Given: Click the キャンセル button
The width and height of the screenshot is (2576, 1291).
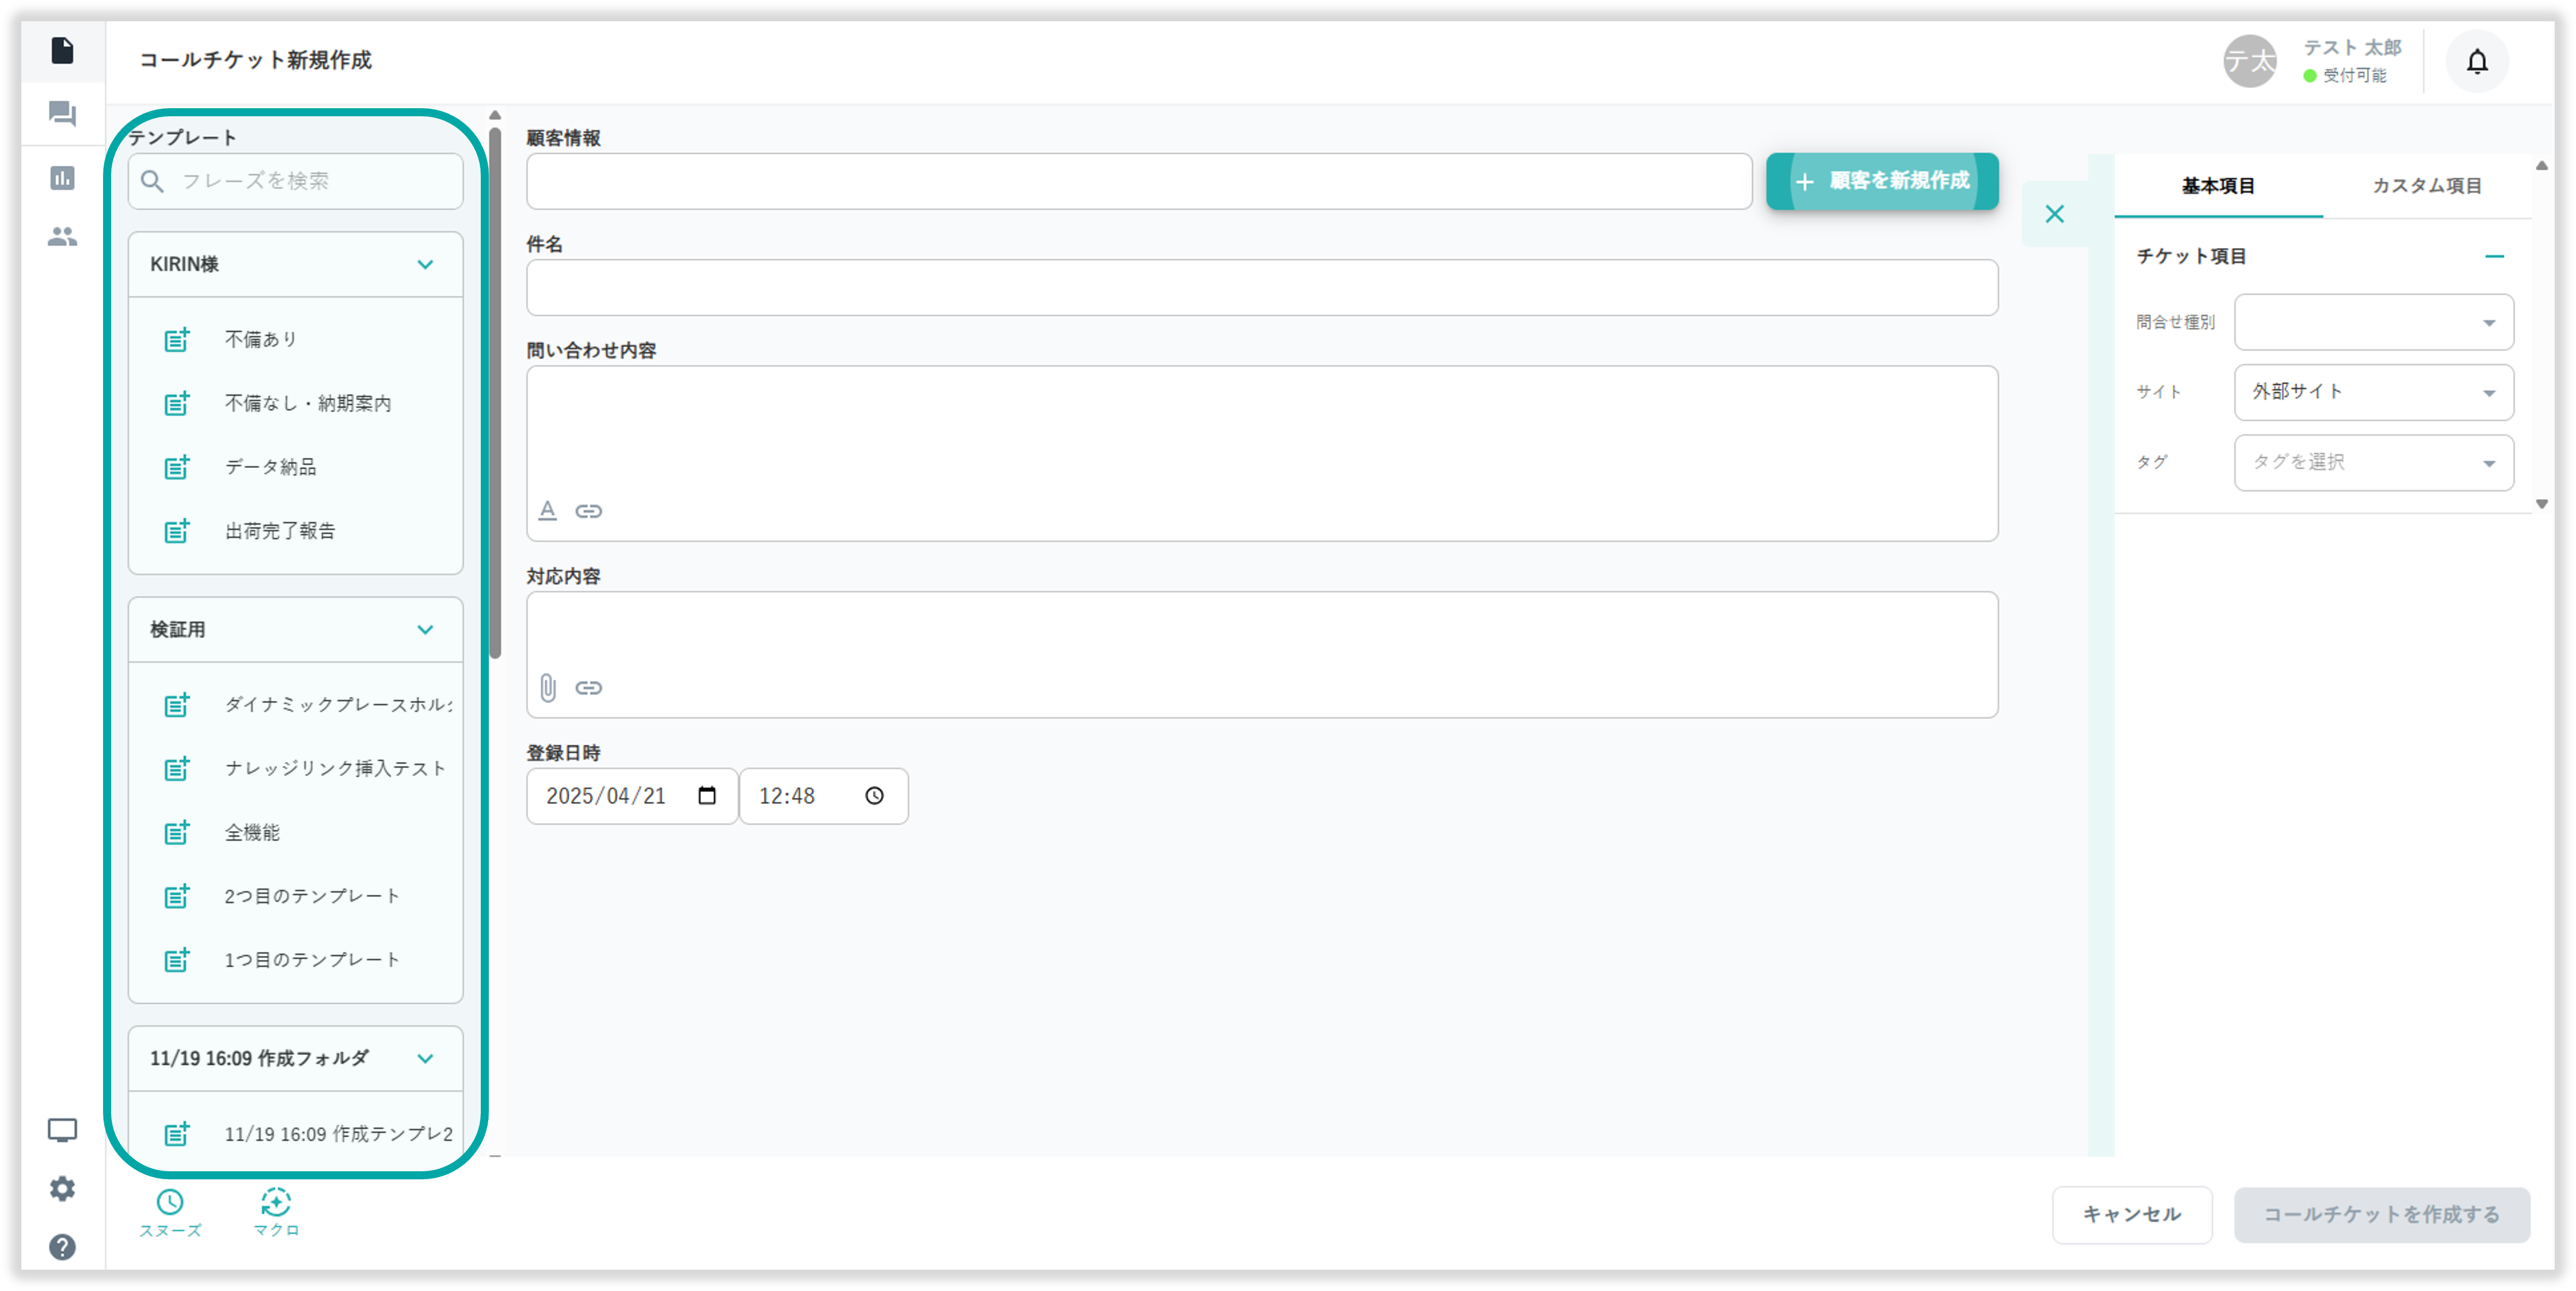Looking at the screenshot, I should click(x=2131, y=1214).
